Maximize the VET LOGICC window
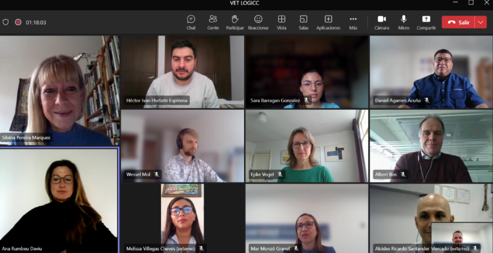Viewport: 493px width, 253px height. pos(471,2)
